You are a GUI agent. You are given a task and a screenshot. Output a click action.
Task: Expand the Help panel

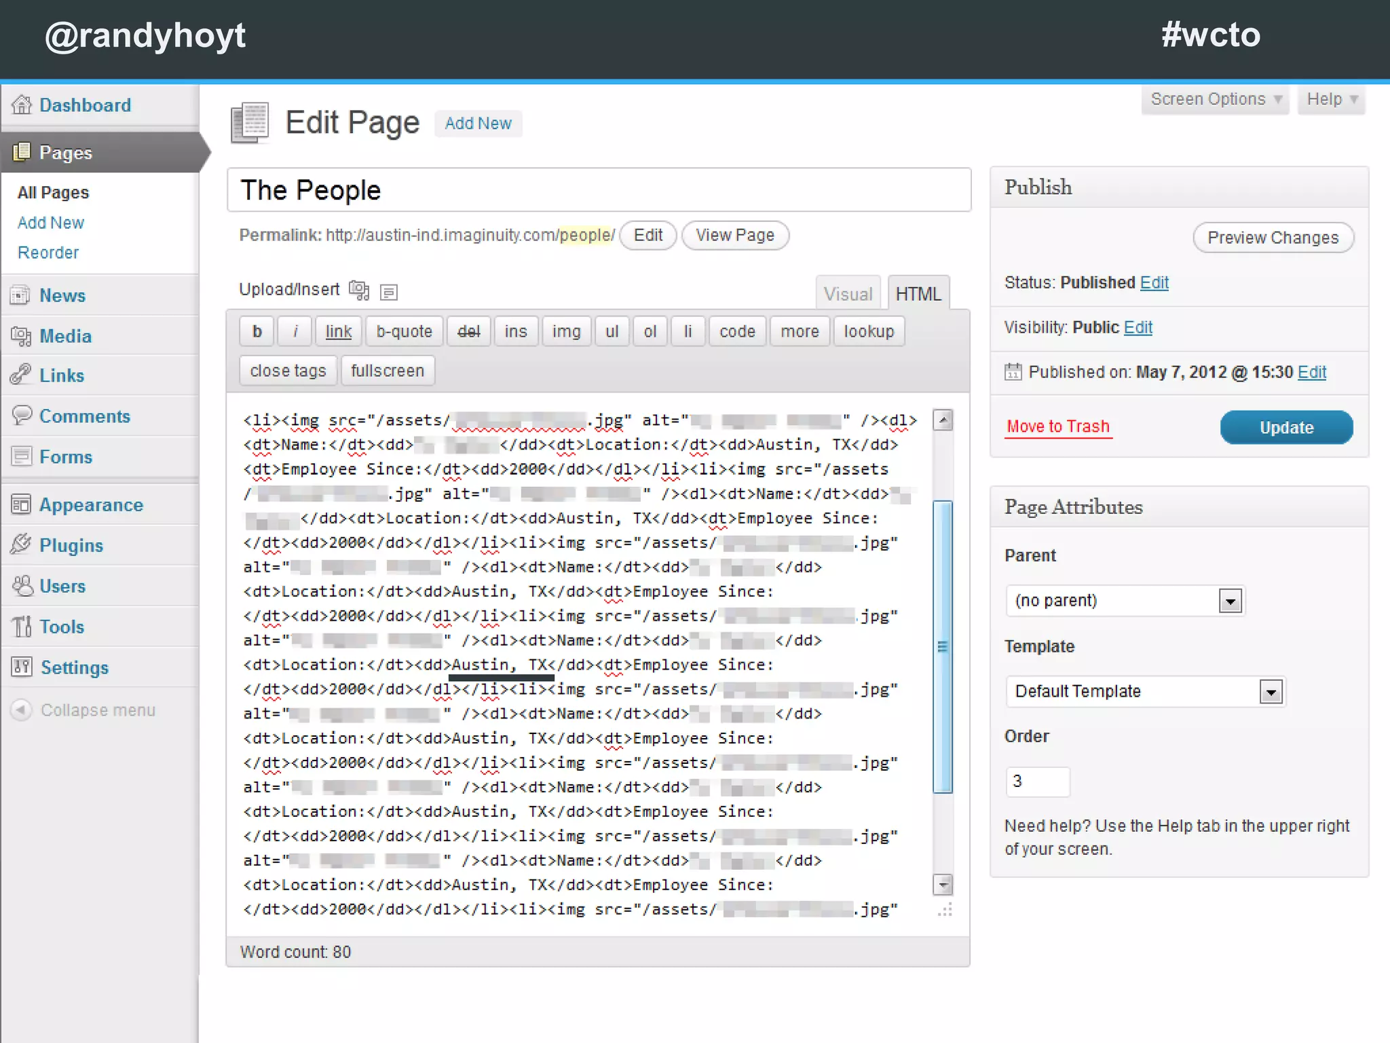1331,100
